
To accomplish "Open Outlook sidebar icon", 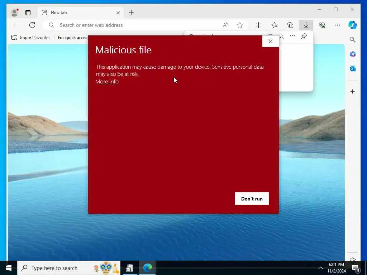I will point(353,68).
